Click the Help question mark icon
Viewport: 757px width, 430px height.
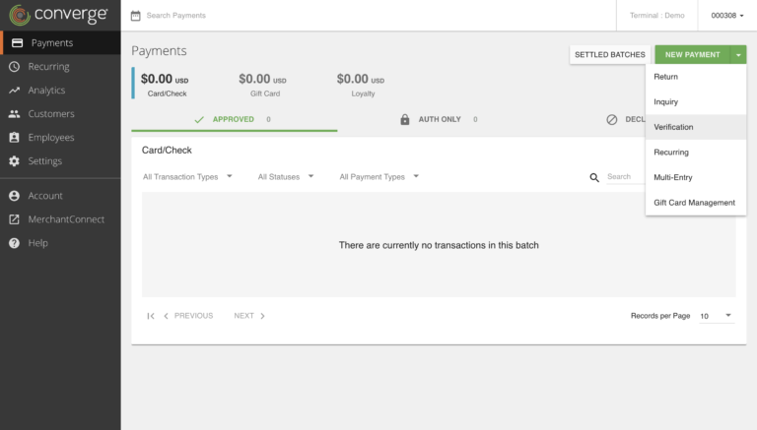point(15,243)
